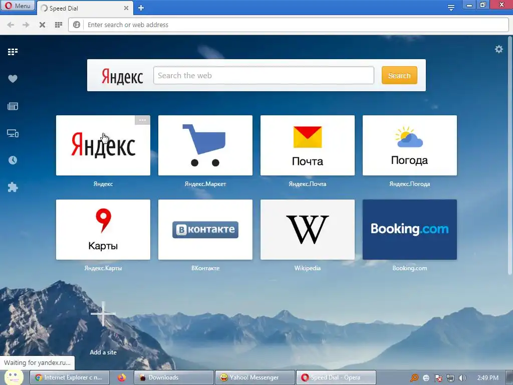
Task: Click the 2:49 PM clock
Action: point(488,378)
